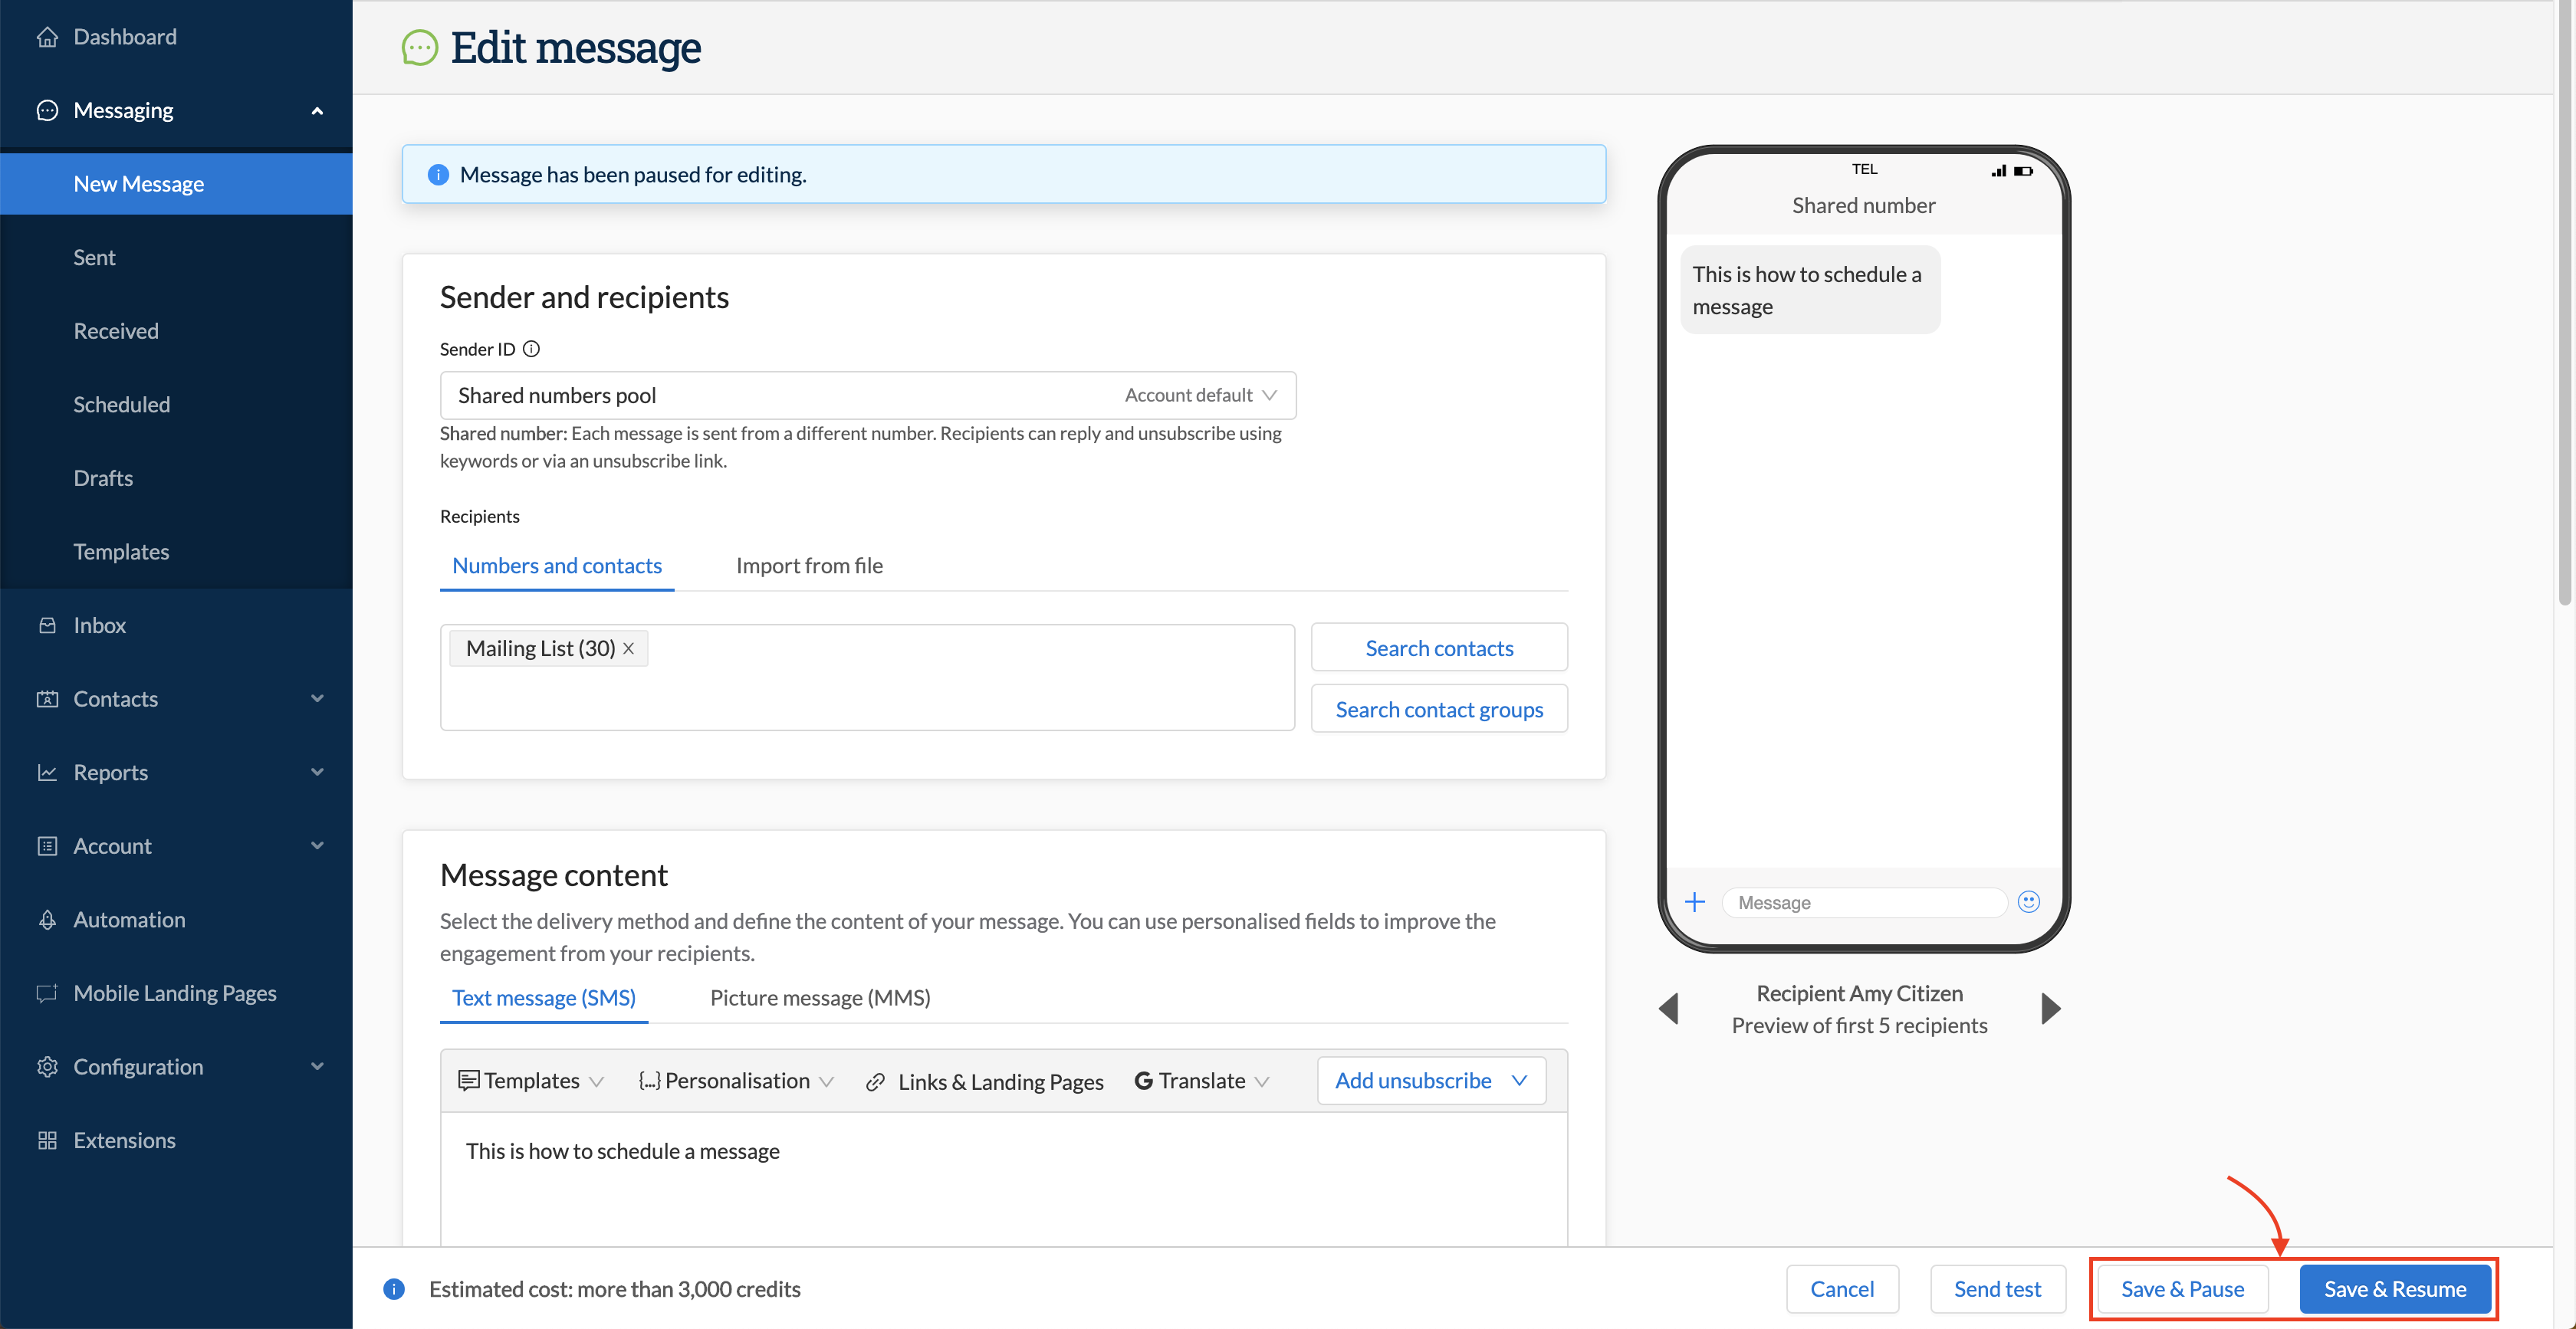Open the Picture message (MMS) tab
This screenshot has height=1329, width=2576.
pyautogui.click(x=819, y=997)
